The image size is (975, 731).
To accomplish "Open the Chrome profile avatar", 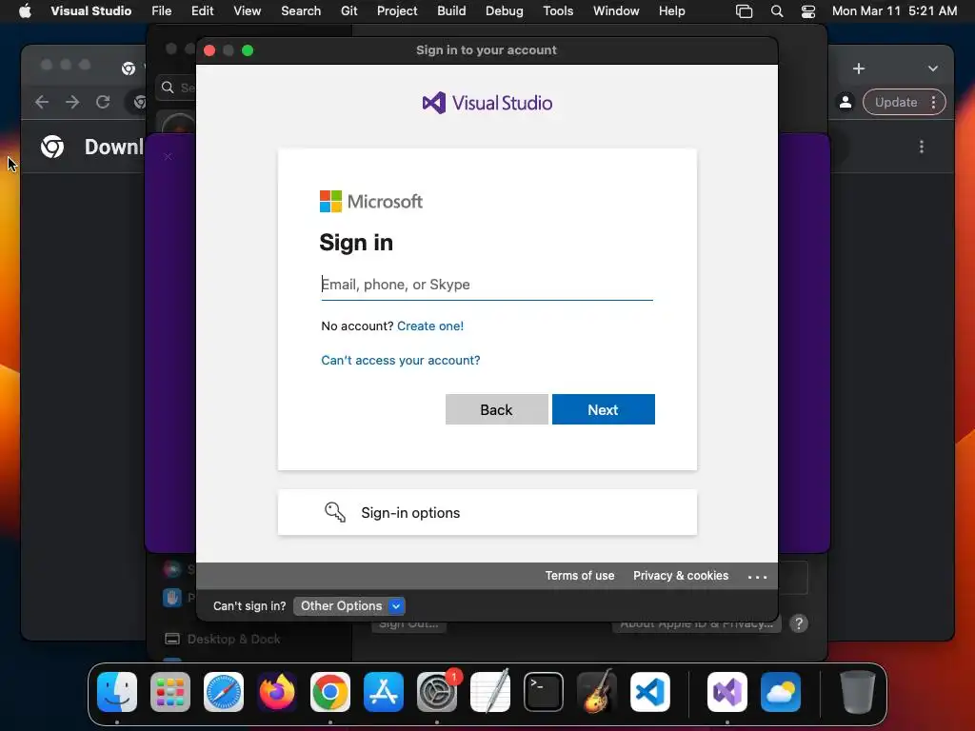I will pyautogui.click(x=846, y=102).
